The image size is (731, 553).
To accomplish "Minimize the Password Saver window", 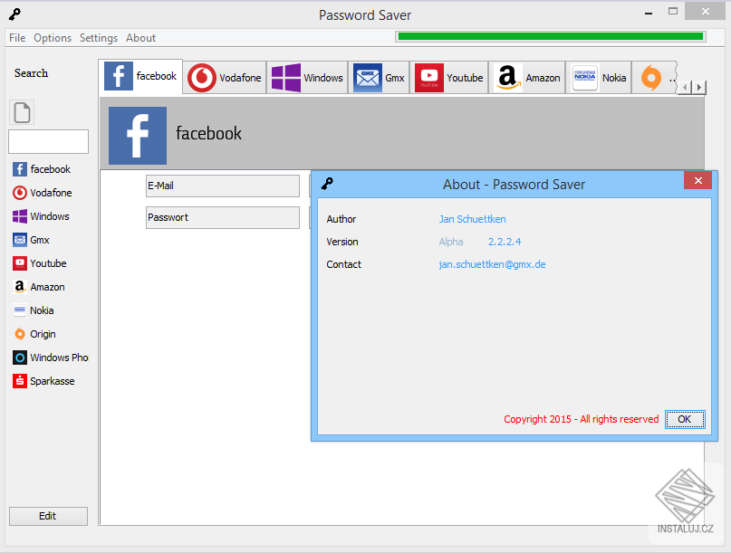I will tap(649, 13).
